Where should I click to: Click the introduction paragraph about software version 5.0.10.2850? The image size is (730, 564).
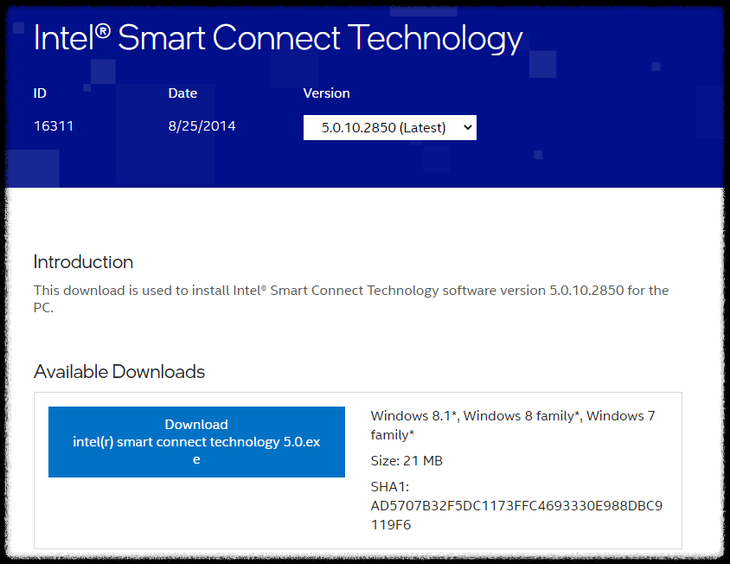[x=351, y=298]
